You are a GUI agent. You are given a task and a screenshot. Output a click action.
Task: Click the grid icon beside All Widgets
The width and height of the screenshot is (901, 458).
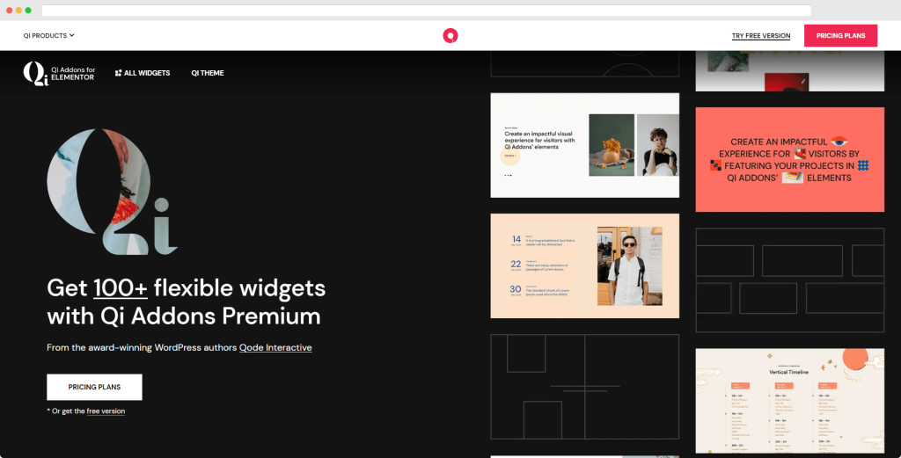click(x=119, y=73)
